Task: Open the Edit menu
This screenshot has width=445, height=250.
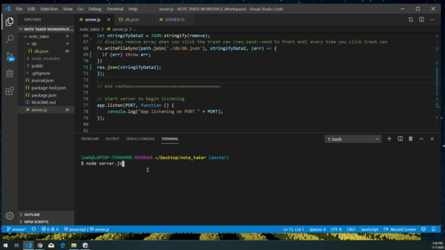Action: (31, 9)
